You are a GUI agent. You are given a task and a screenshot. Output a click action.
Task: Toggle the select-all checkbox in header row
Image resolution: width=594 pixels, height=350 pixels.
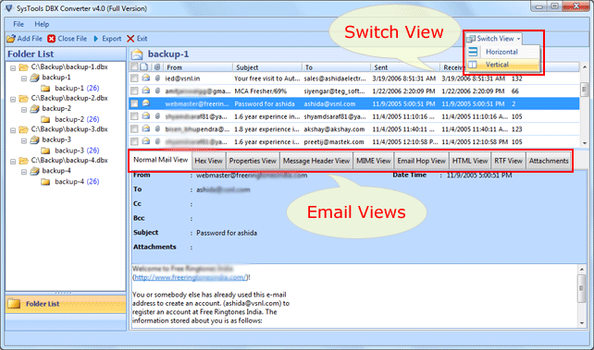[x=134, y=66]
